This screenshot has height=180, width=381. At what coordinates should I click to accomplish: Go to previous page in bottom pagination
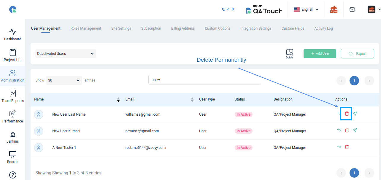[x=341, y=173]
